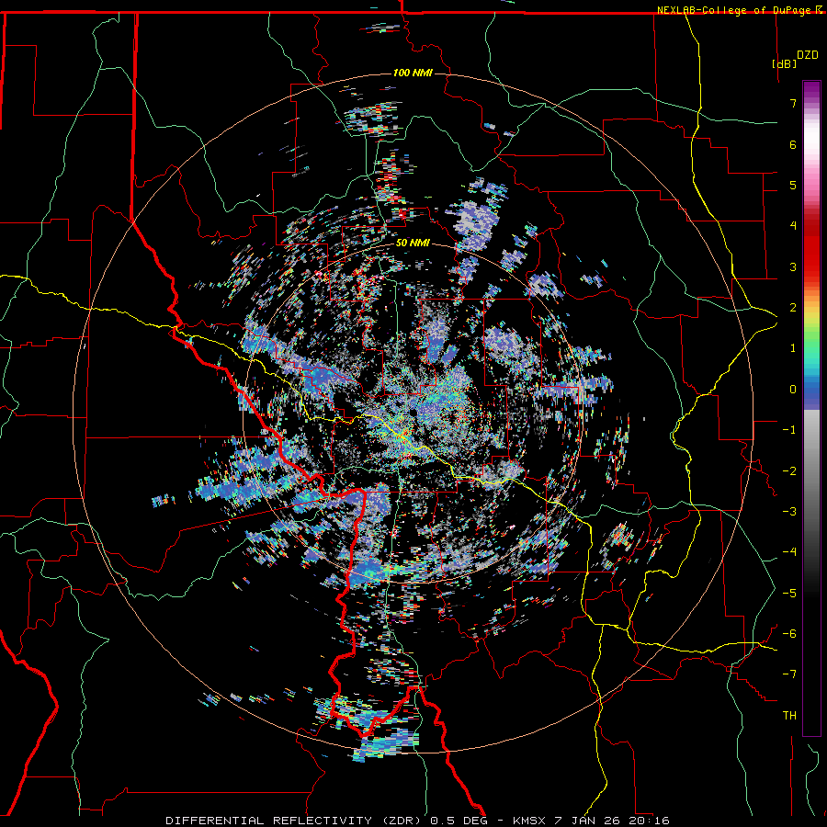This screenshot has height=827, width=827.
Task: Click the 50 NMI range ring label
Action: 413,244
